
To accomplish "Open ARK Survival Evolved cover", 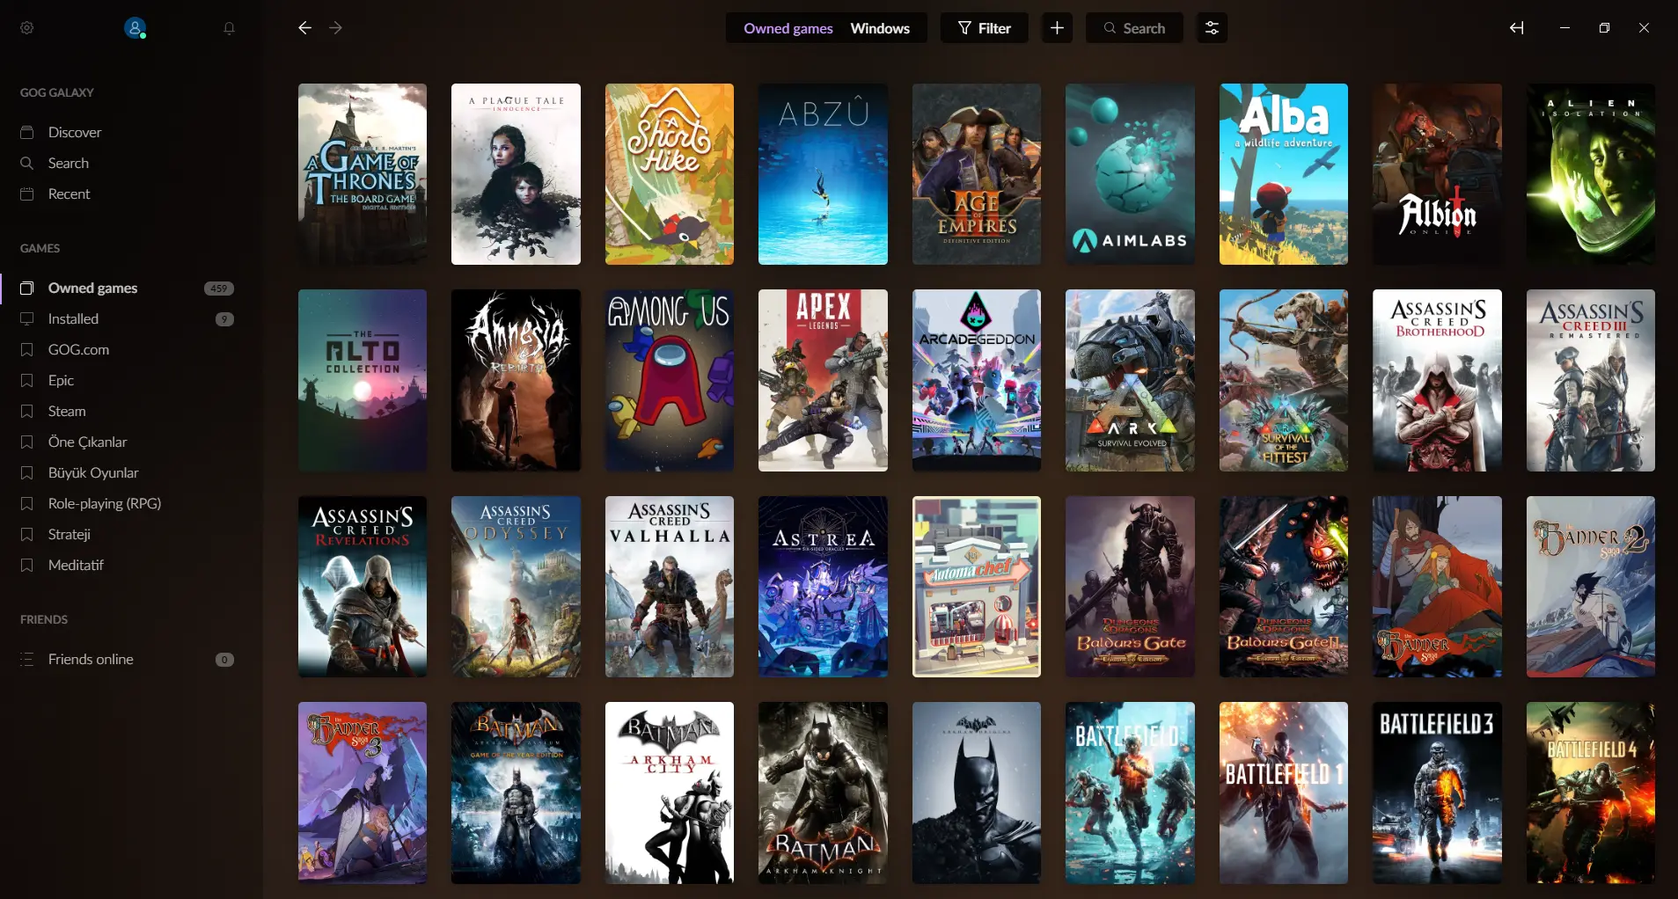I will point(1130,380).
